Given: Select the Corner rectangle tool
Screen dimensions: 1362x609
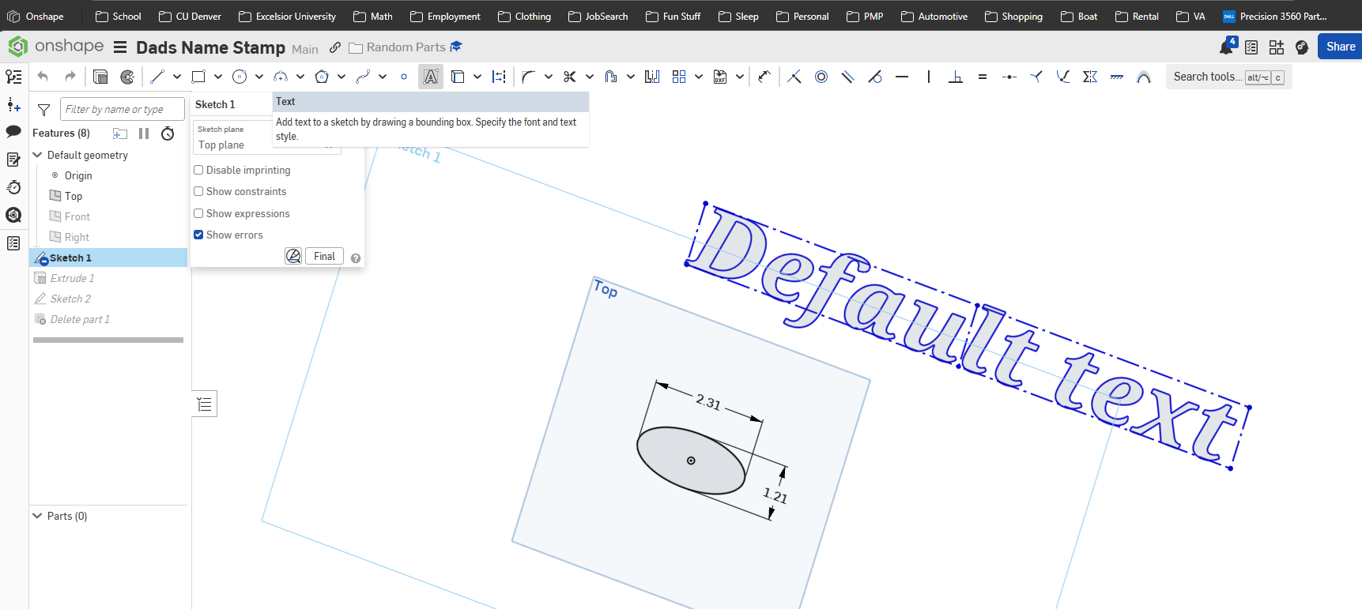Looking at the screenshot, I should pyautogui.click(x=198, y=77).
